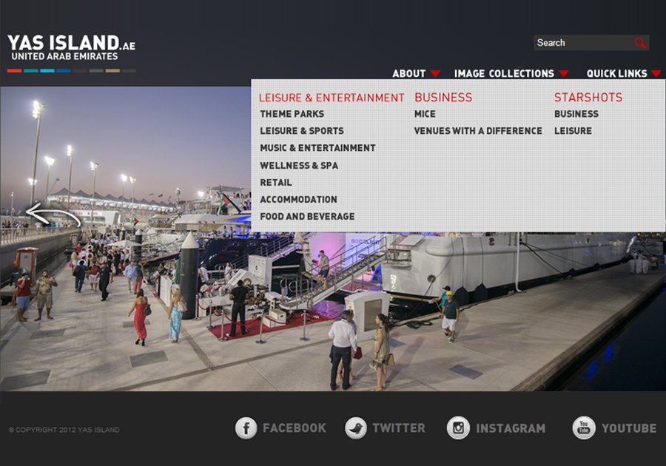
Task: Open the Facebook page via its icon
Action: [x=246, y=428]
